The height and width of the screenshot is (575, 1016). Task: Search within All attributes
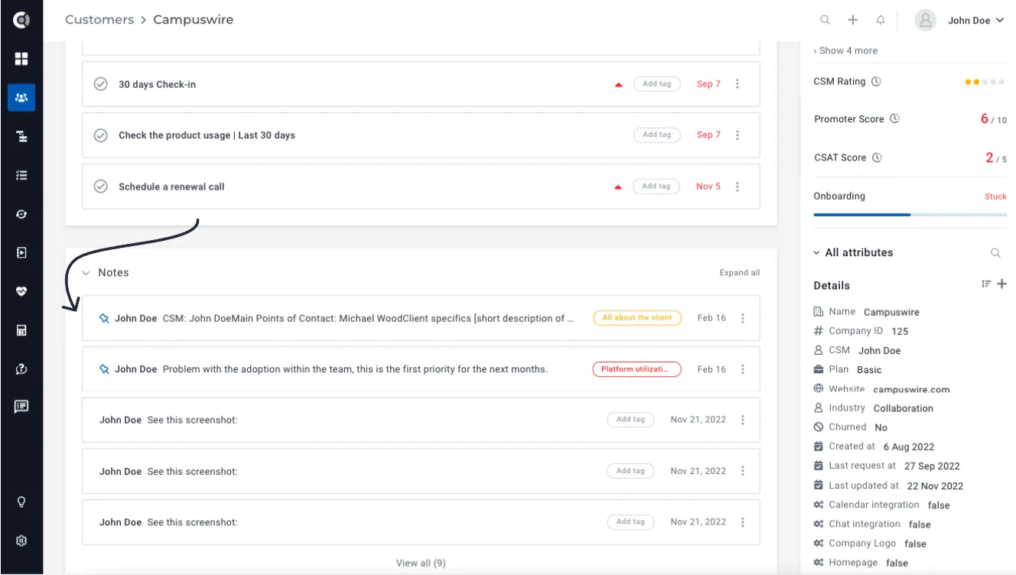click(995, 252)
